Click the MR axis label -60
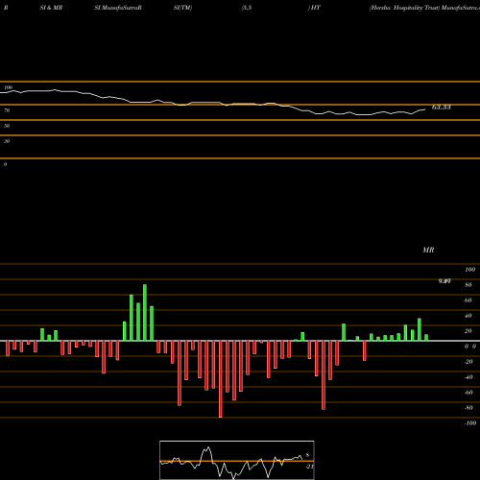The width and height of the screenshot is (480, 480). click(x=468, y=393)
